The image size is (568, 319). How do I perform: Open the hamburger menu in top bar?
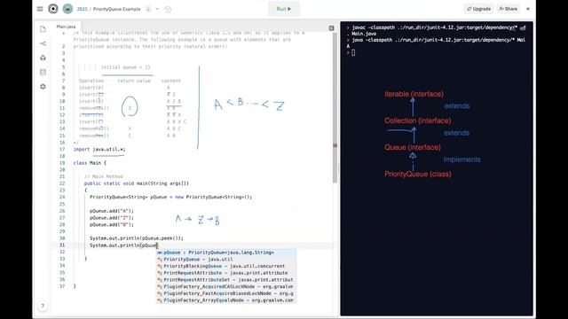[40, 9]
